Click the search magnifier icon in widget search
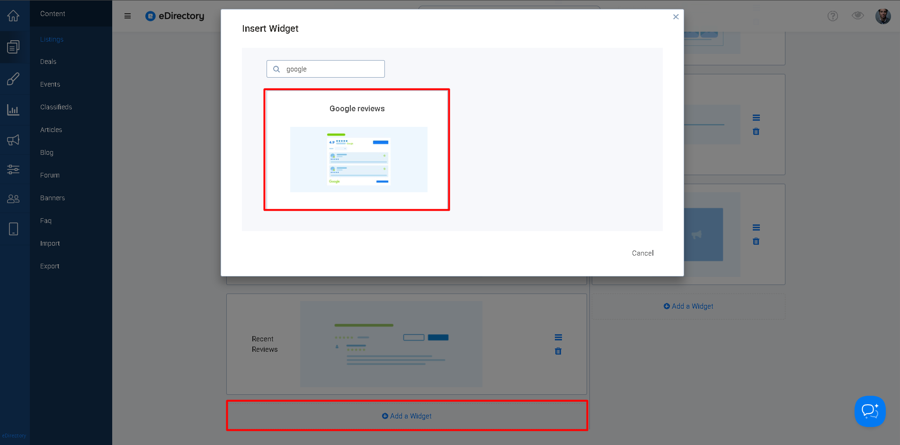This screenshot has height=445, width=900. pos(276,69)
